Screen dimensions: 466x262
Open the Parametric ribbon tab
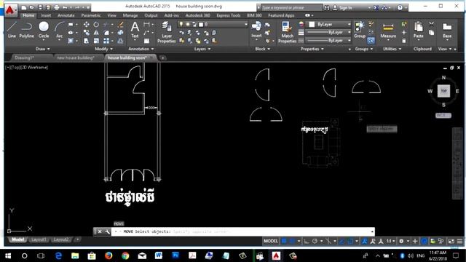coord(91,15)
